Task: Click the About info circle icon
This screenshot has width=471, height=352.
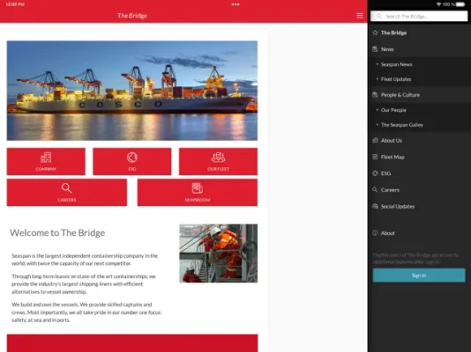Action: point(375,233)
